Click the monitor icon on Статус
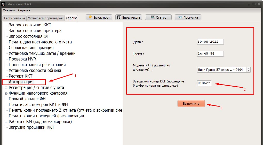The image size is (263, 145). click(x=153, y=17)
